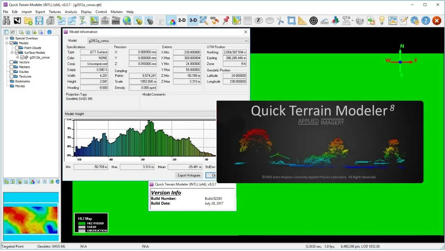The width and height of the screenshot is (445, 251).
Task: Click the yellow triangle ruler measure icon
Action: point(302,21)
